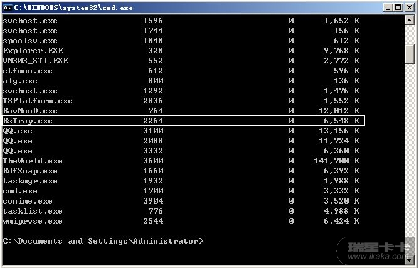
Task: Click memory value 11,724 K
Action: click(x=339, y=141)
